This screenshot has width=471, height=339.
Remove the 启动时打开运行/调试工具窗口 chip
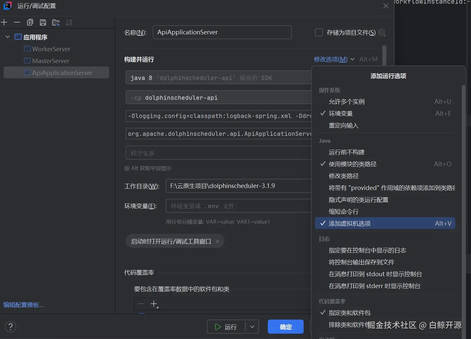click(x=217, y=242)
